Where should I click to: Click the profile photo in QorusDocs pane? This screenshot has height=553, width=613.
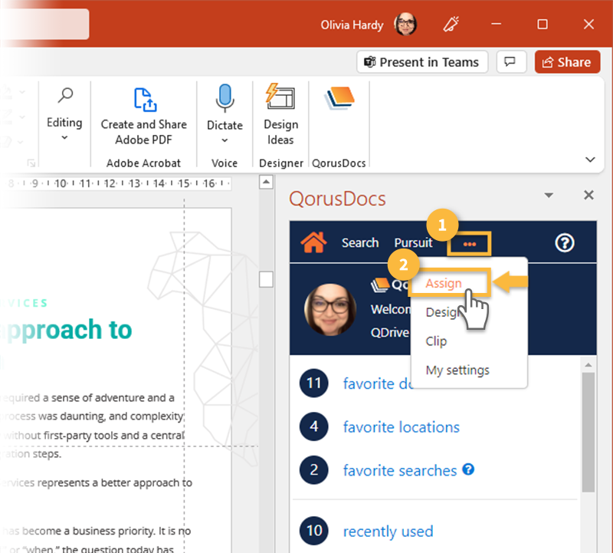(x=330, y=310)
